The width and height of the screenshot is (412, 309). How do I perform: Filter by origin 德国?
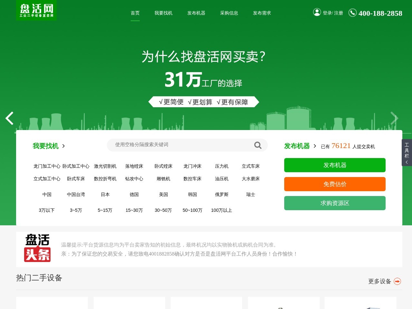point(134,195)
